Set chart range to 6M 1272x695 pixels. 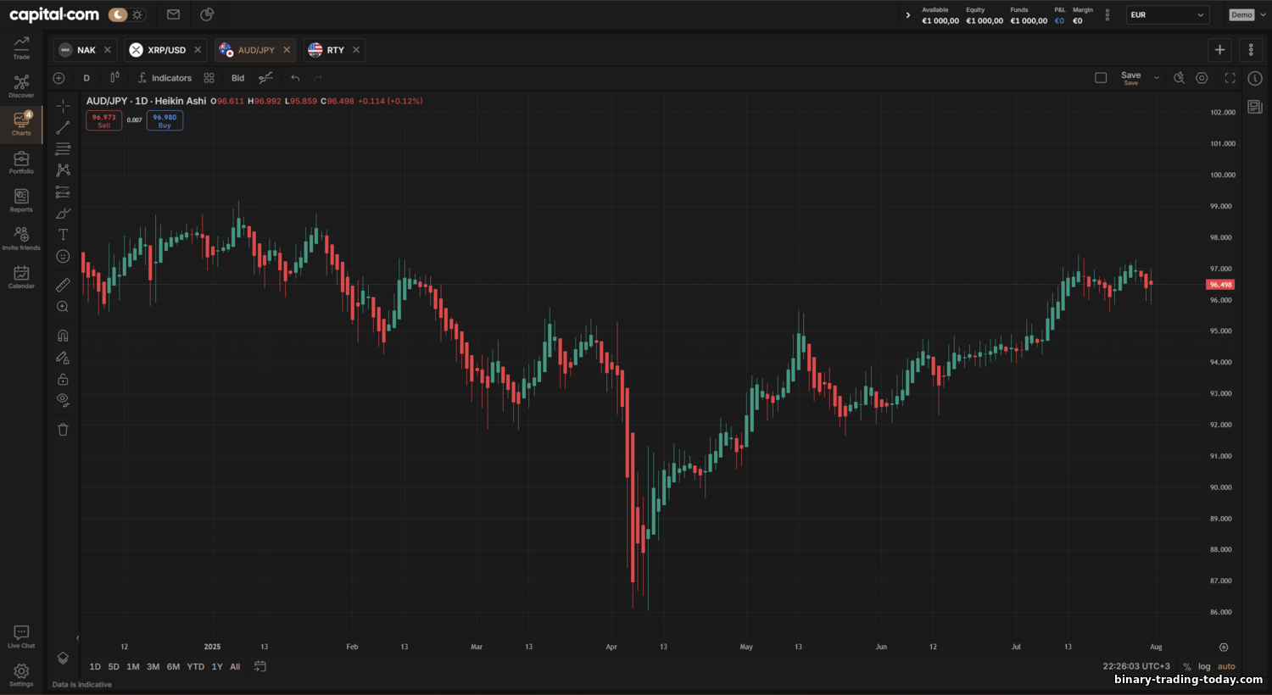click(x=173, y=666)
